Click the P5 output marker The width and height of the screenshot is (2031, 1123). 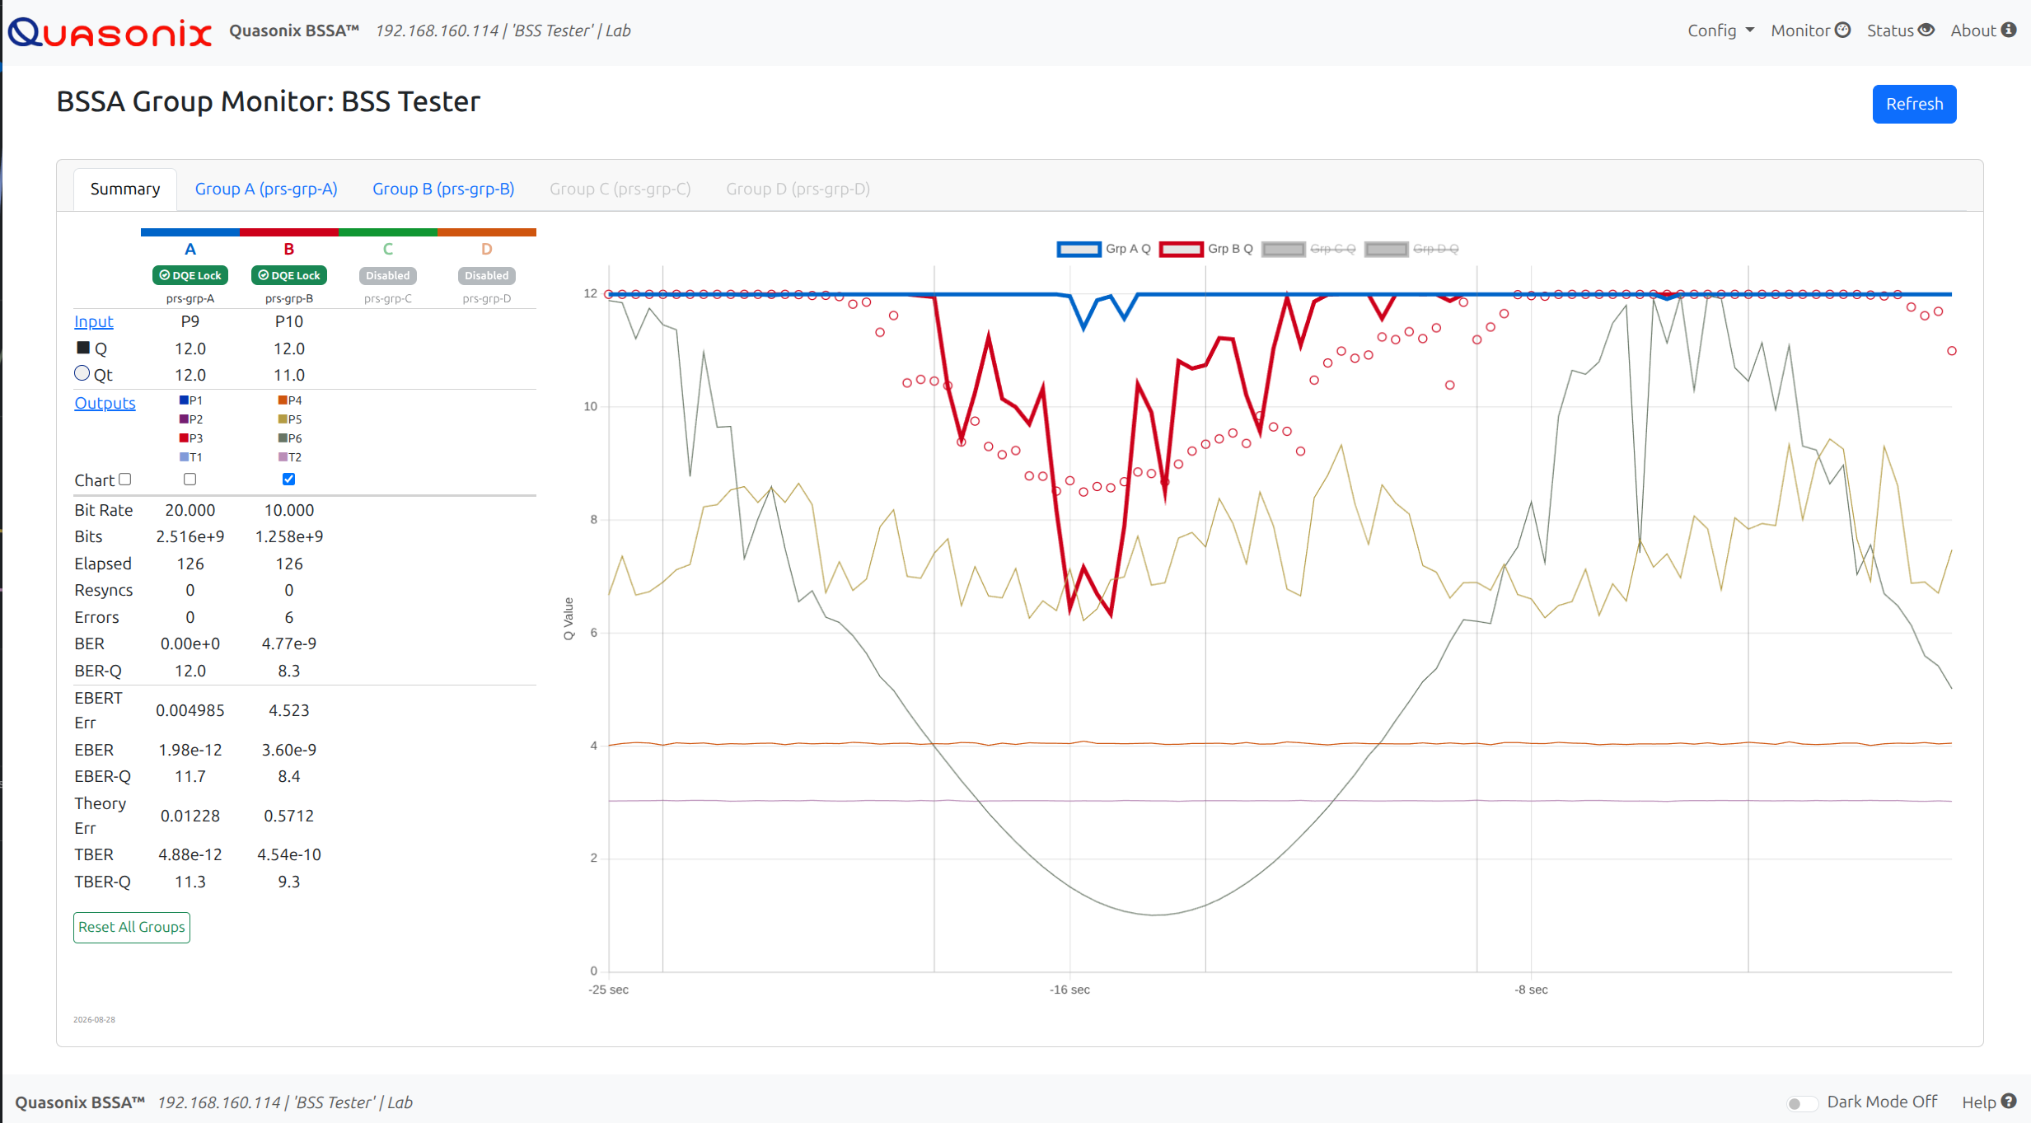(283, 419)
